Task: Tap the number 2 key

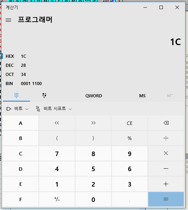Action: 93,184
